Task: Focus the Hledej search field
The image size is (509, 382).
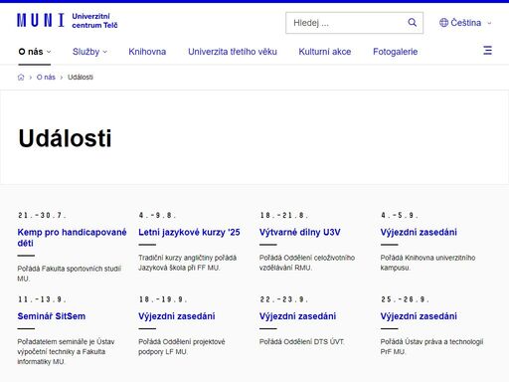Action: coord(346,23)
